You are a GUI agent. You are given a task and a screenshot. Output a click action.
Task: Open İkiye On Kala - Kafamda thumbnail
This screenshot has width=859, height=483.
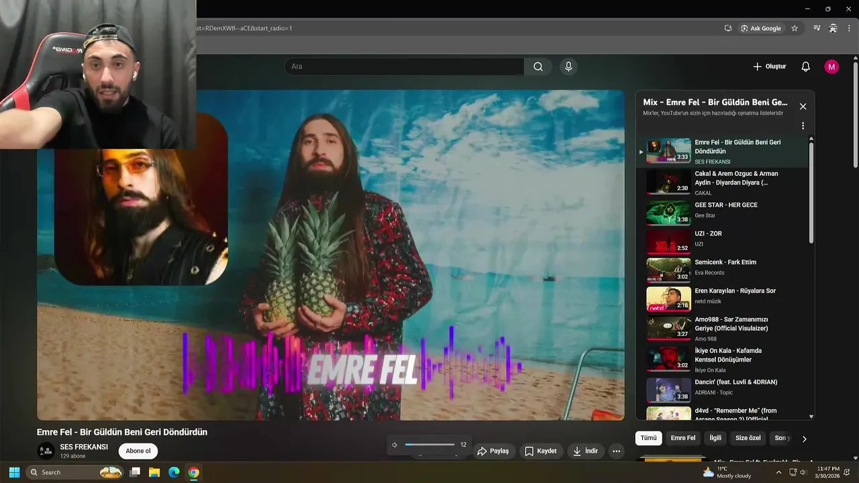click(668, 358)
